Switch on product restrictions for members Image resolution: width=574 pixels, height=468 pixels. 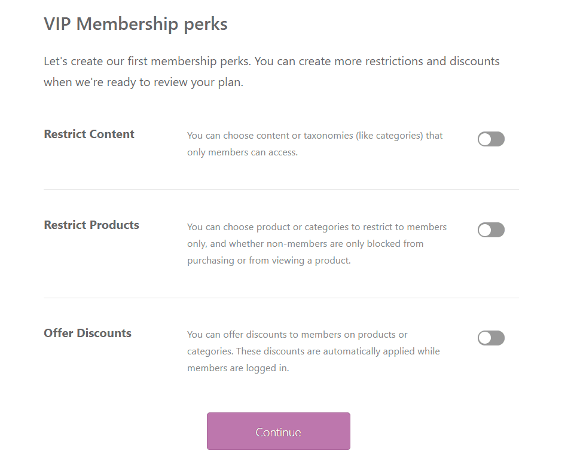pyautogui.click(x=490, y=230)
